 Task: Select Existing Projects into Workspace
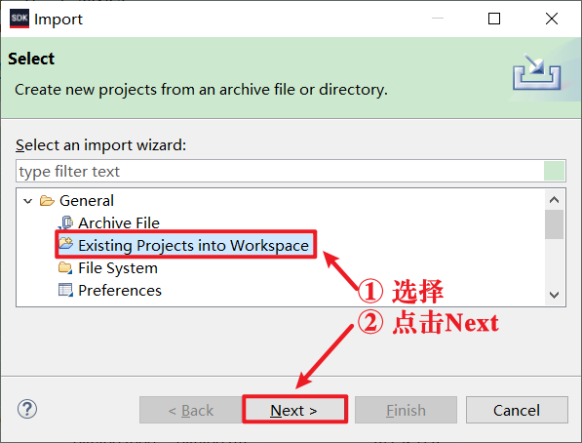193,245
